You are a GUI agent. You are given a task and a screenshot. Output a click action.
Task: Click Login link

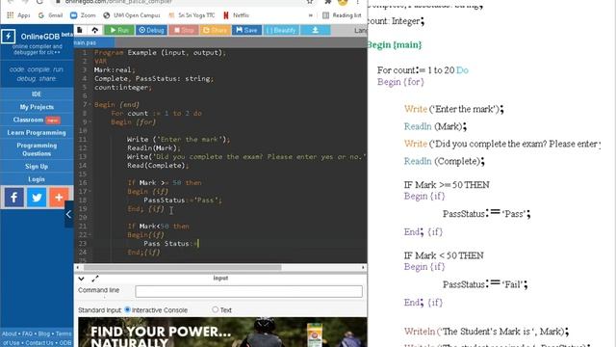point(37,179)
